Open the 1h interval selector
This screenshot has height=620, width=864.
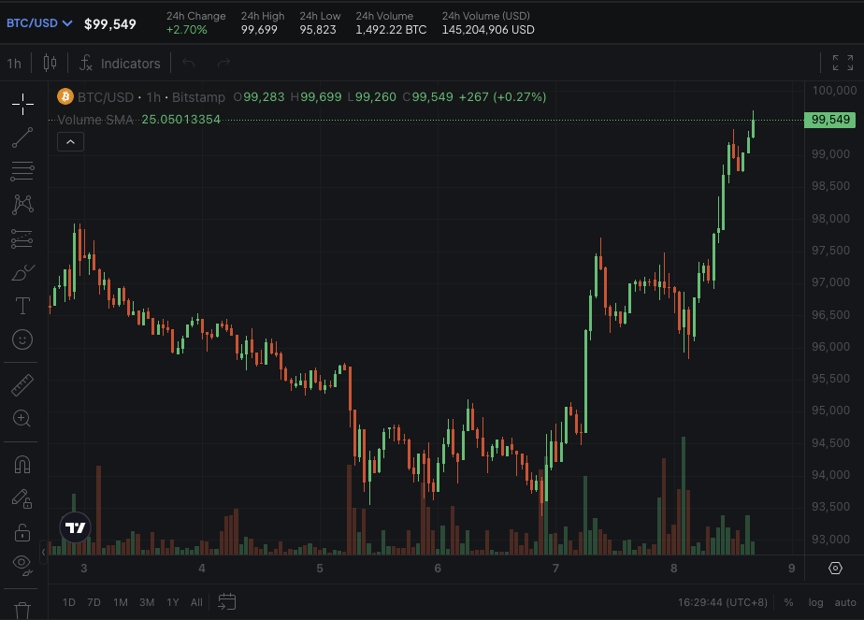[x=14, y=64]
